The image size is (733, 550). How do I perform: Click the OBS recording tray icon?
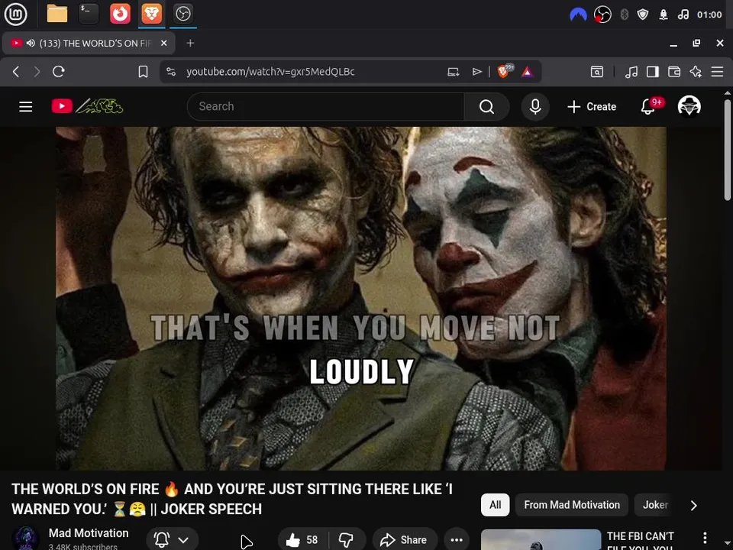tap(602, 15)
